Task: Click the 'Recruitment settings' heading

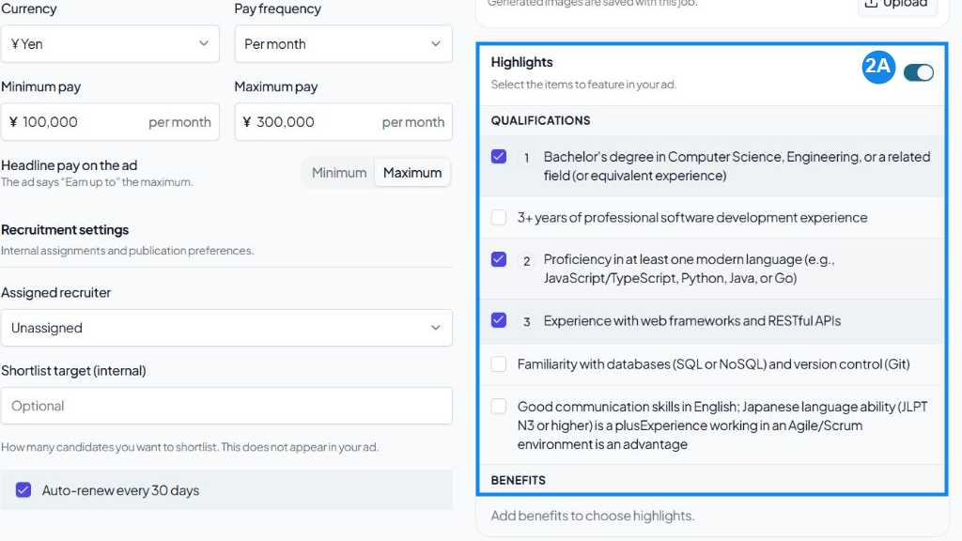Action: point(65,230)
